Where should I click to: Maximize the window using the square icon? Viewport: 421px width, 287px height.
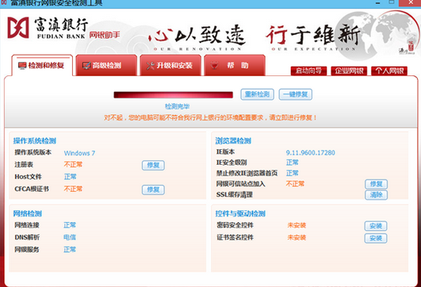tap(392, 2)
